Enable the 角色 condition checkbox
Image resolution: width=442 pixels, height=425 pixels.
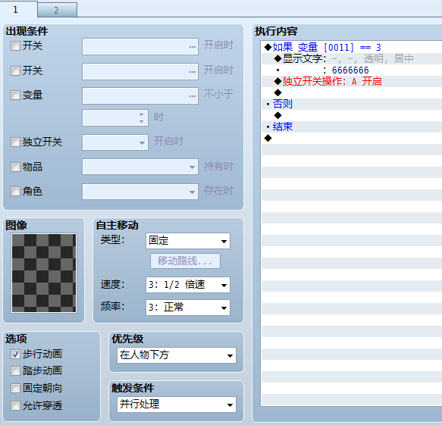click(15, 192)
